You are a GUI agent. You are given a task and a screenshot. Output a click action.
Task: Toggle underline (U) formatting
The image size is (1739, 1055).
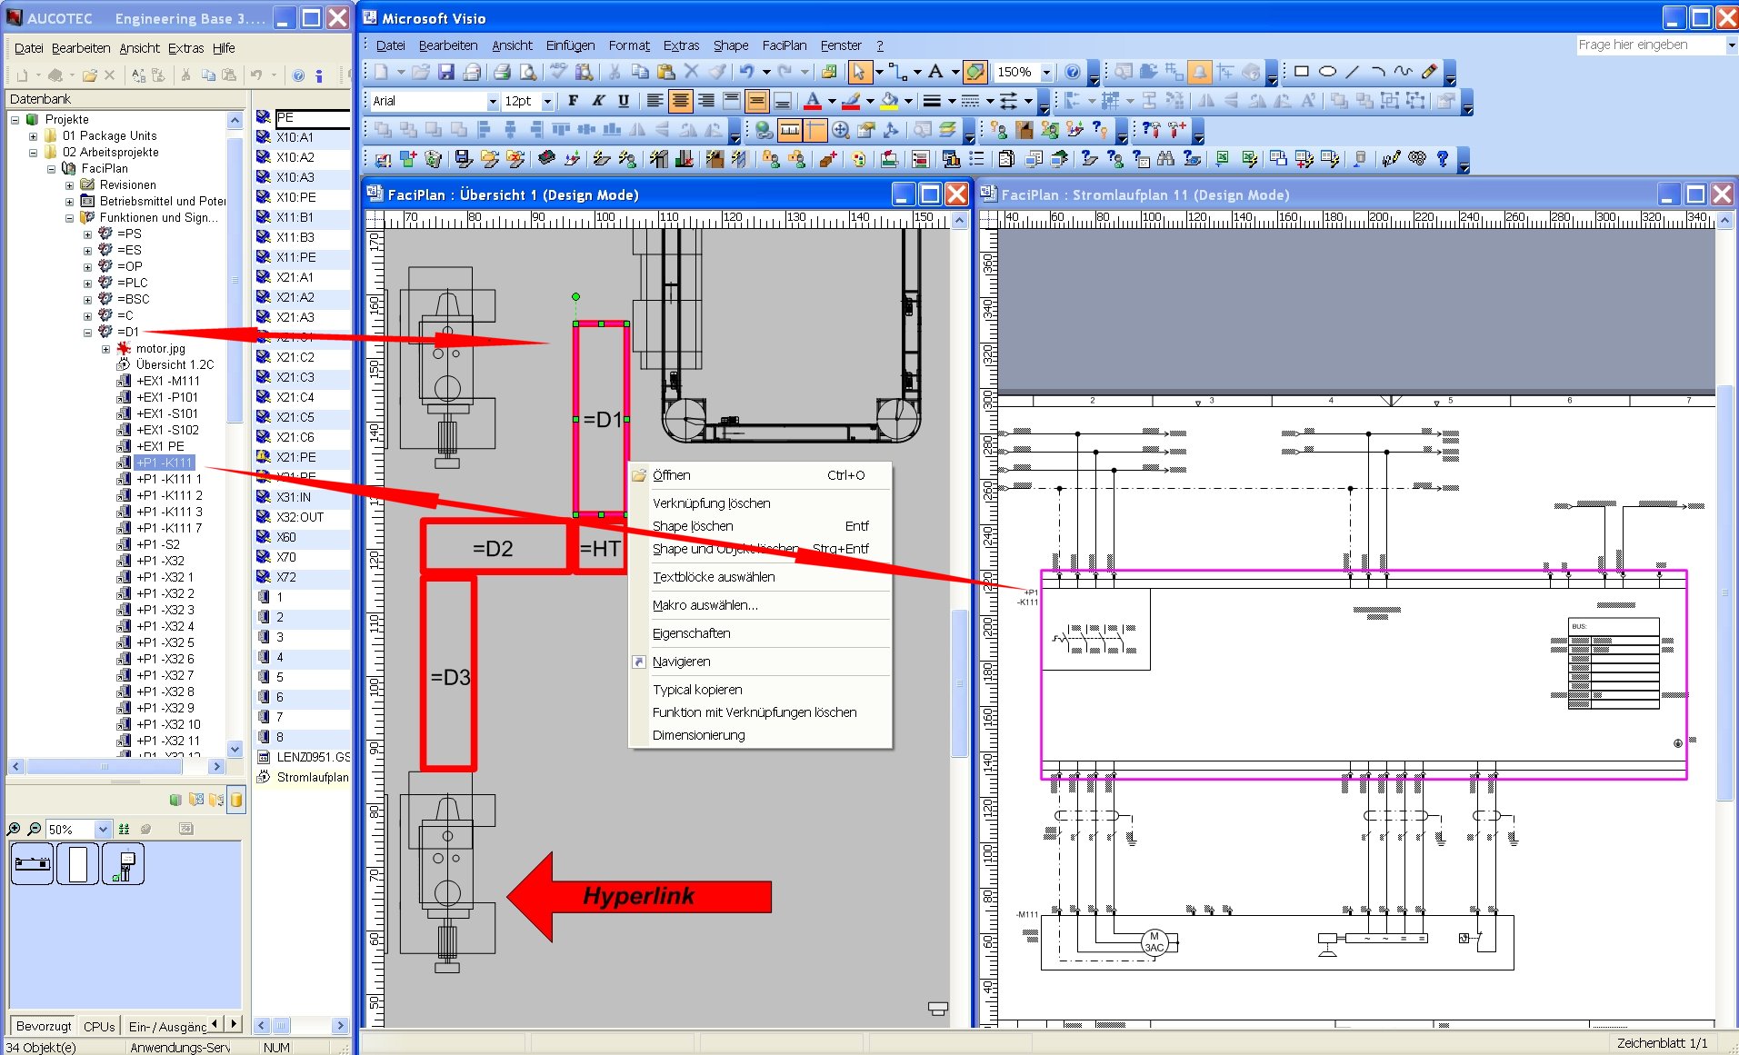coord(624,101)
